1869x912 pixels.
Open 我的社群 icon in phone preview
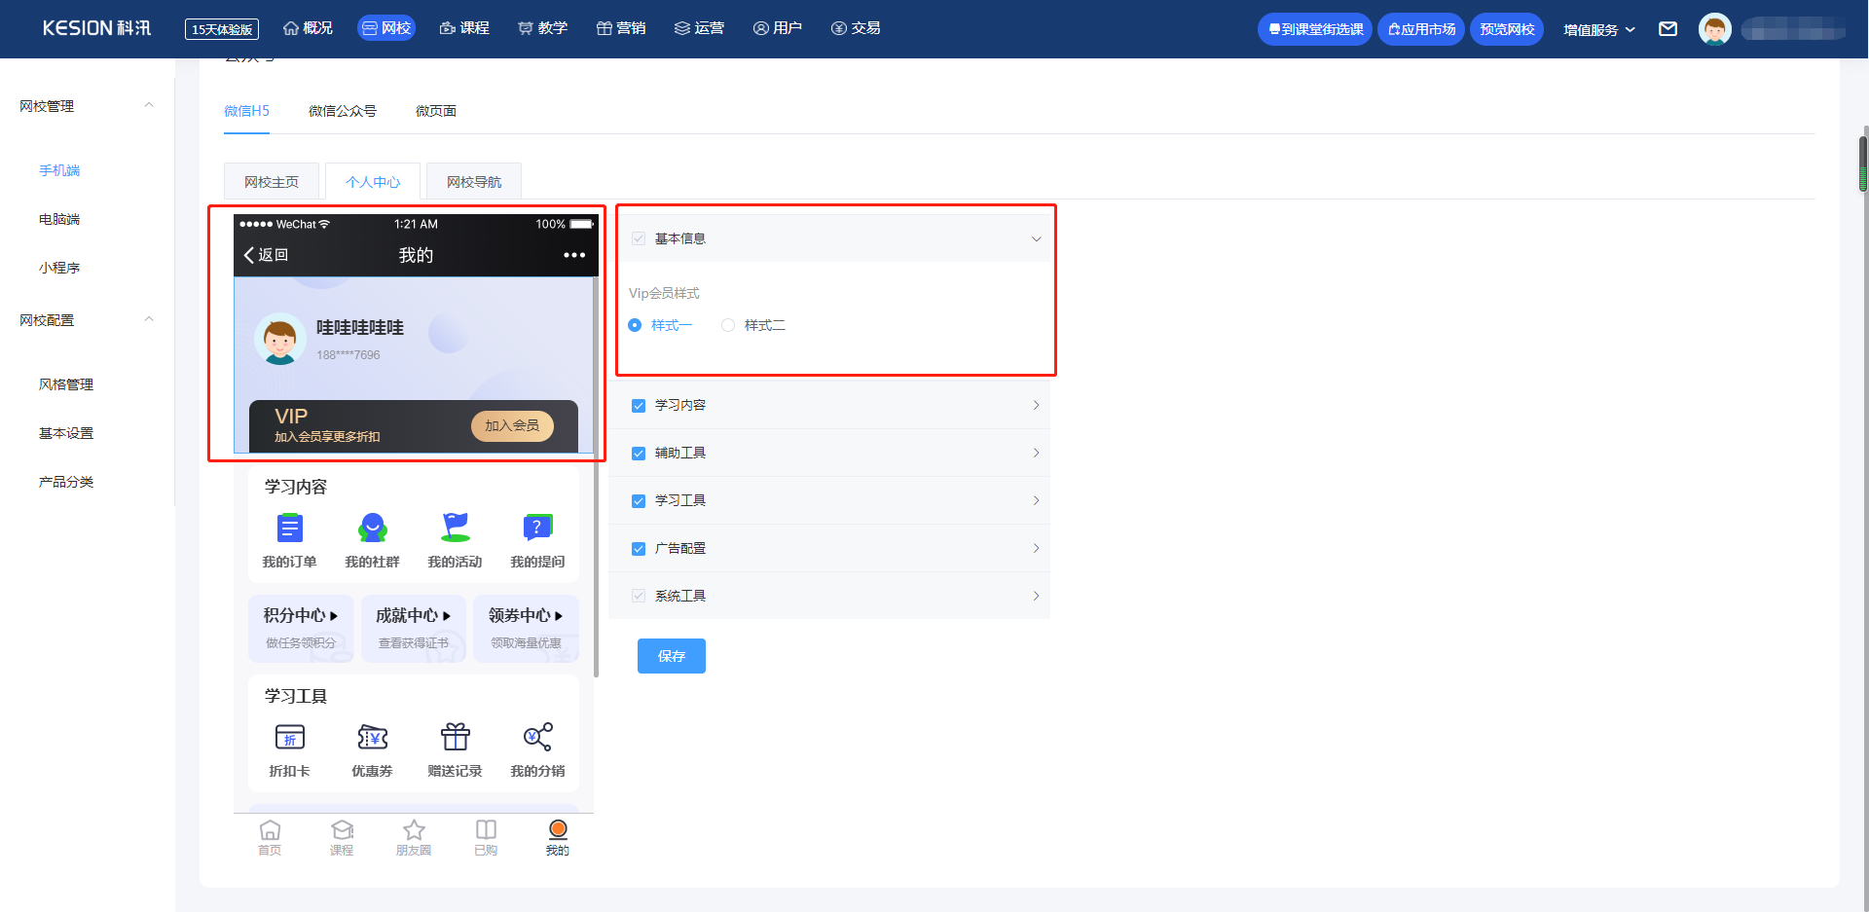[372, 529]
